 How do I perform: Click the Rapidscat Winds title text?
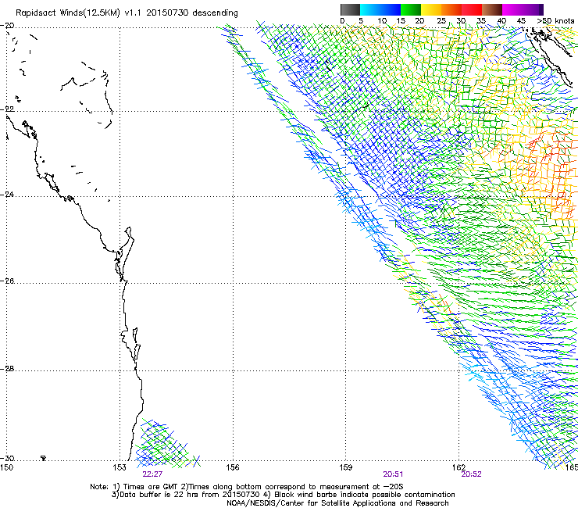click(x=127, y=13)
